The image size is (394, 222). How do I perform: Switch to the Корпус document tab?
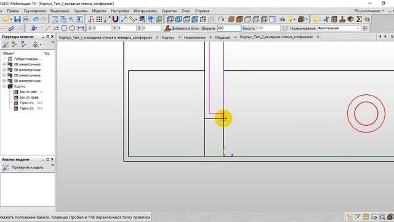pos(168,37)
